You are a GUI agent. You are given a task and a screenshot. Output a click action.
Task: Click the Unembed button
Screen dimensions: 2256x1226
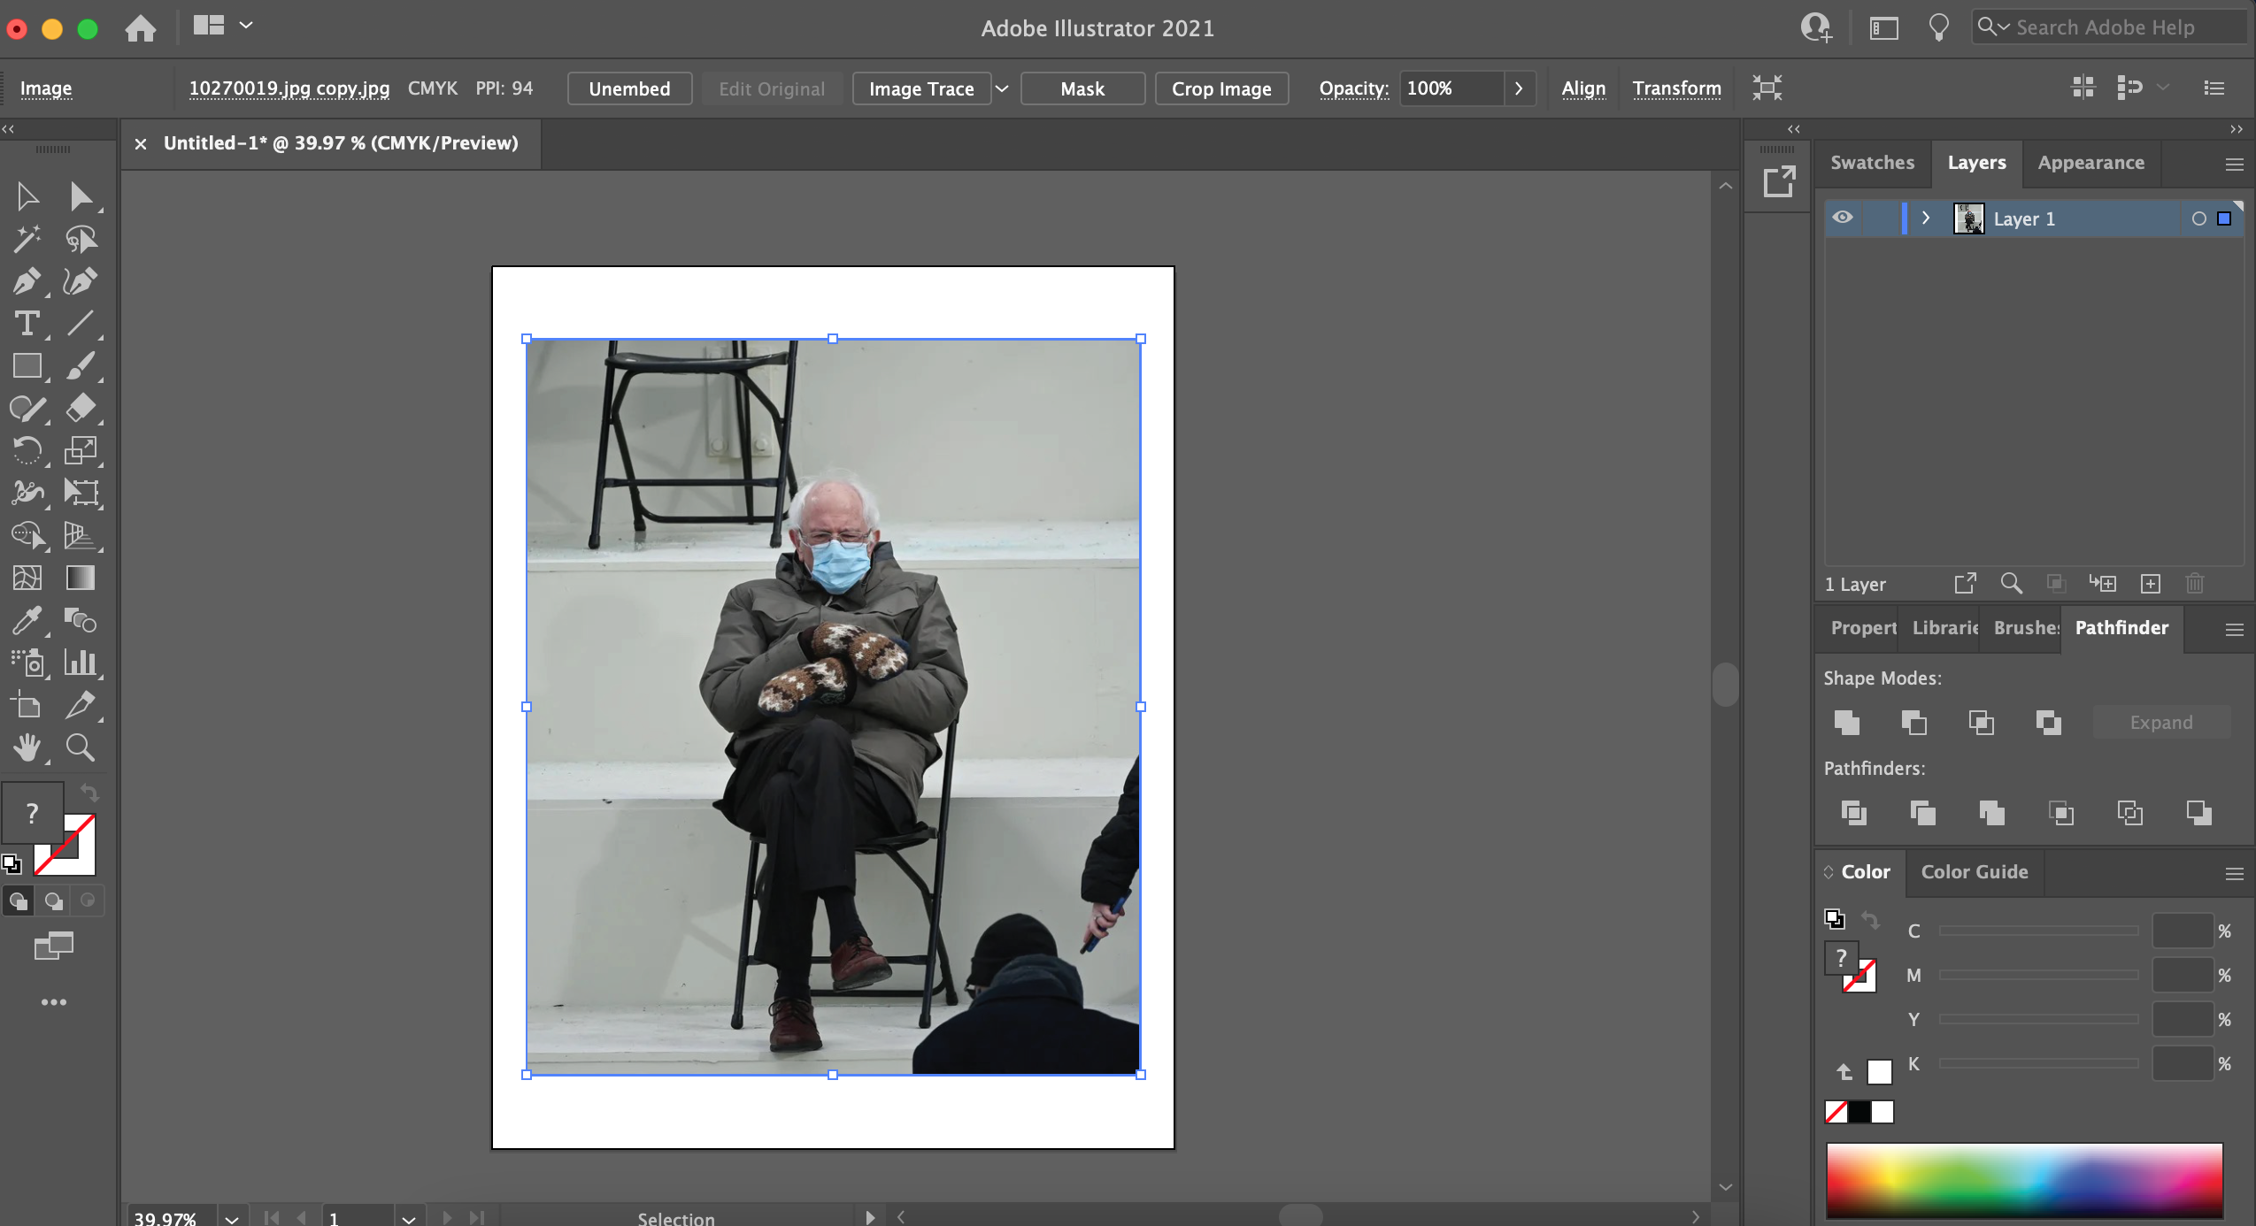(x=629, y=88)
